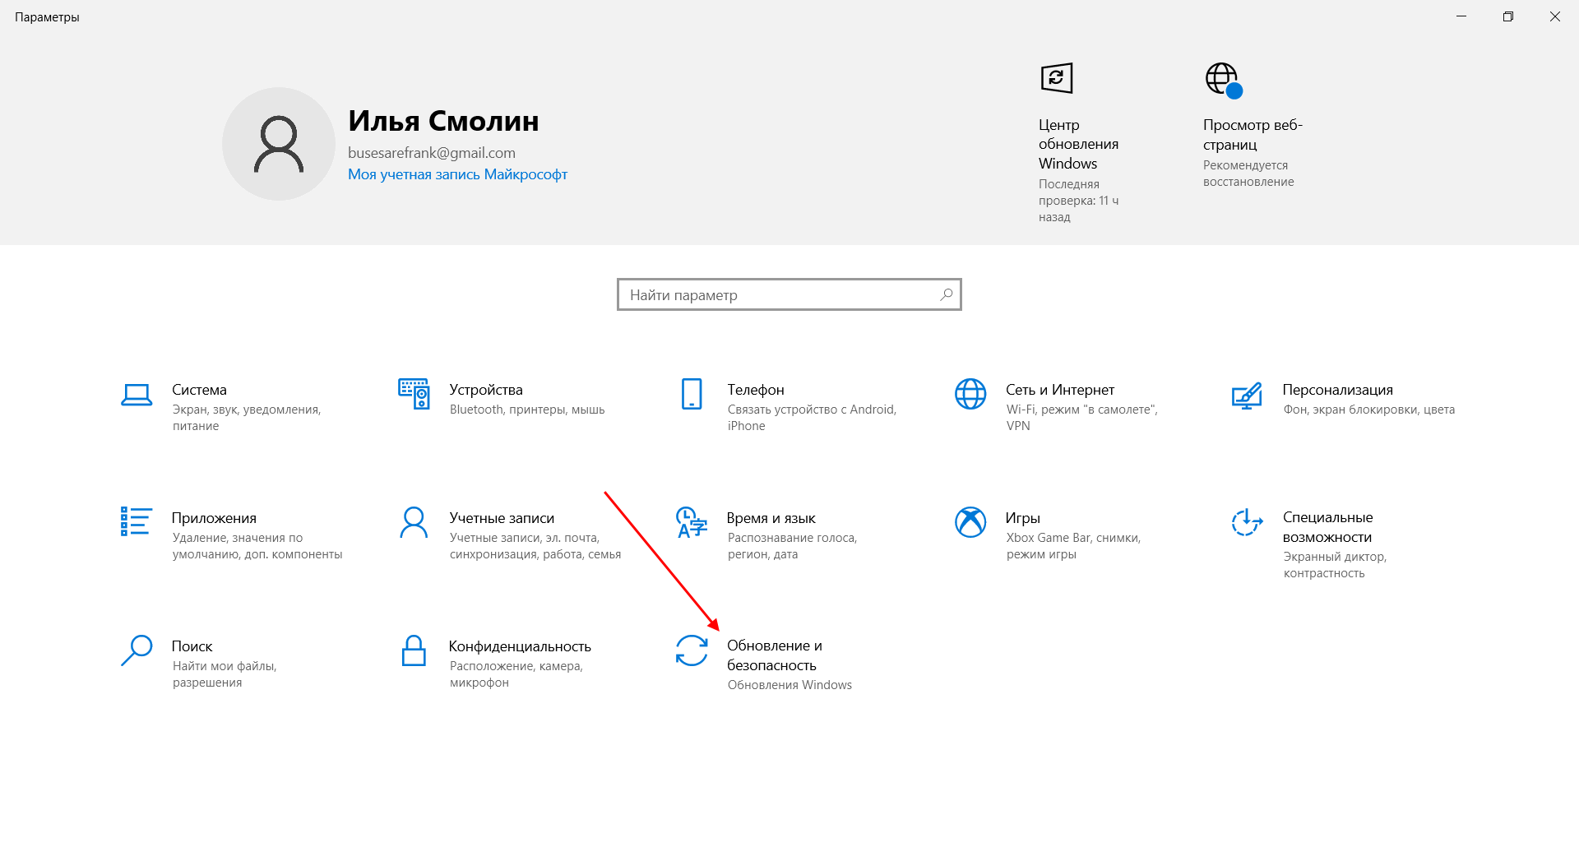
Task: Open the Сеть и Интернет title
Action: coord(1060,390)
